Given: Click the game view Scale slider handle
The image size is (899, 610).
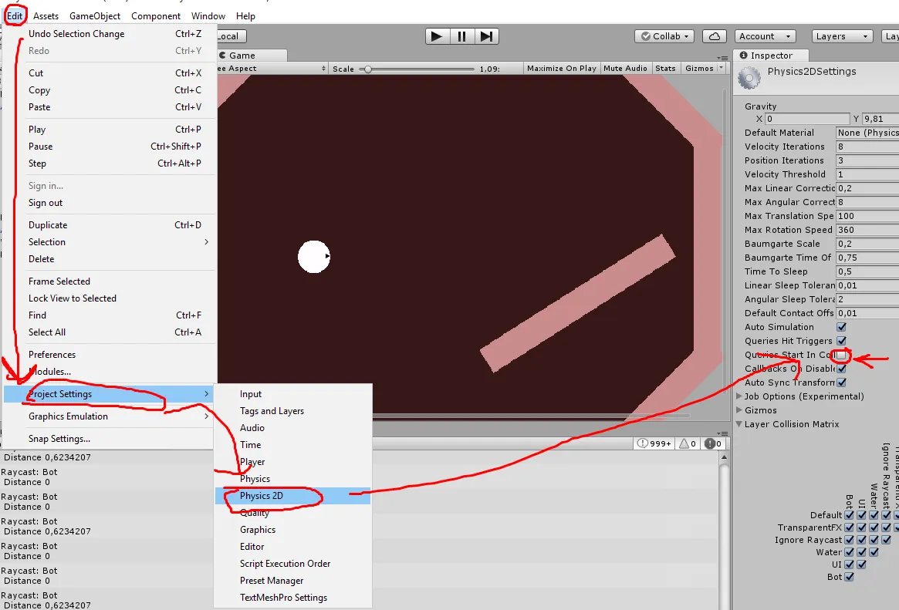Looking at the screenshot, I should 368,69.
